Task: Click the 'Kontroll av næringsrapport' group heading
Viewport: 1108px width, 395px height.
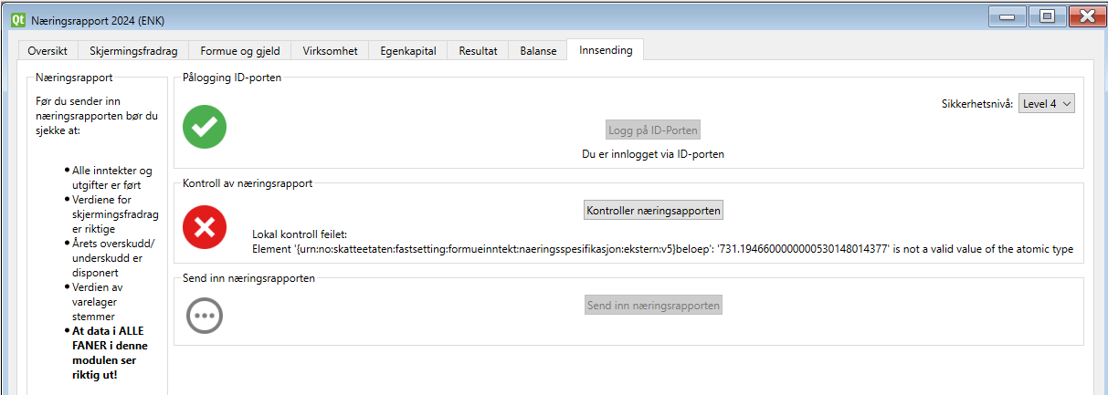Action: click(x=248, y=183)
